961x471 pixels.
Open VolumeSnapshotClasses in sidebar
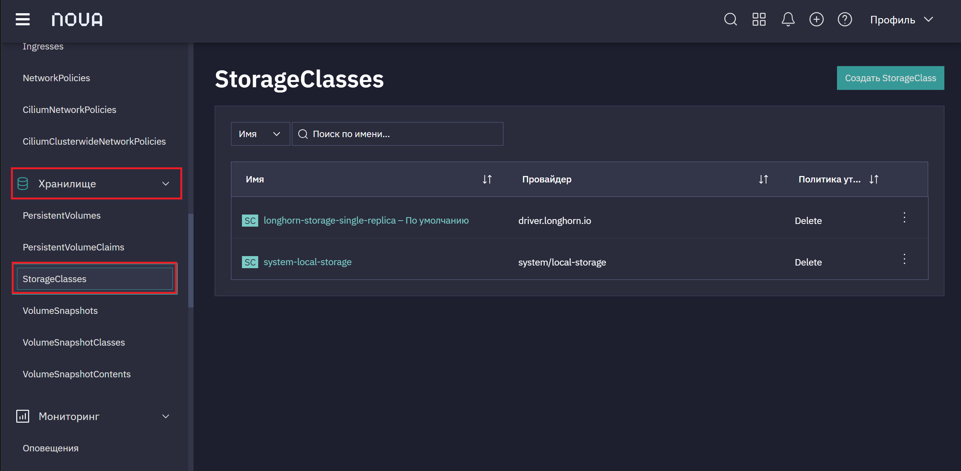coord(74,342)
